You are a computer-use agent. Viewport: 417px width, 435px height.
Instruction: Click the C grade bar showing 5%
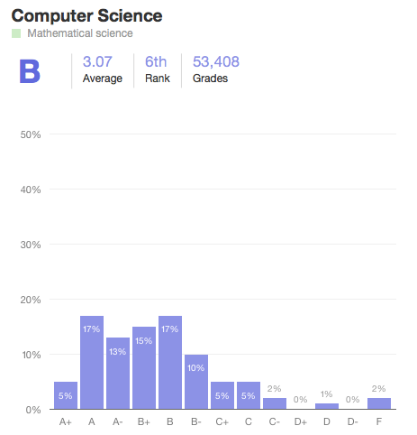249,395
